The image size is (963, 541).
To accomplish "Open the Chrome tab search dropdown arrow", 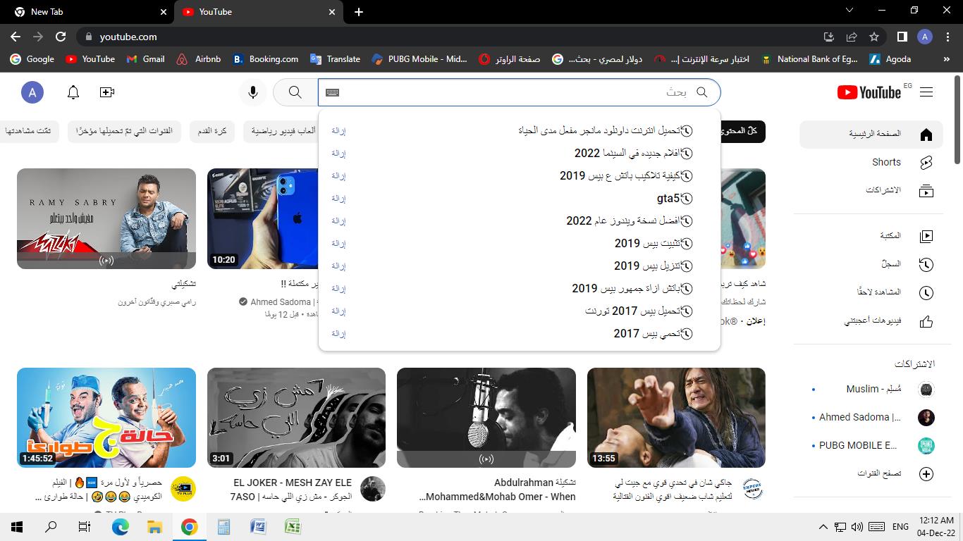I will (x=849, y=11).
